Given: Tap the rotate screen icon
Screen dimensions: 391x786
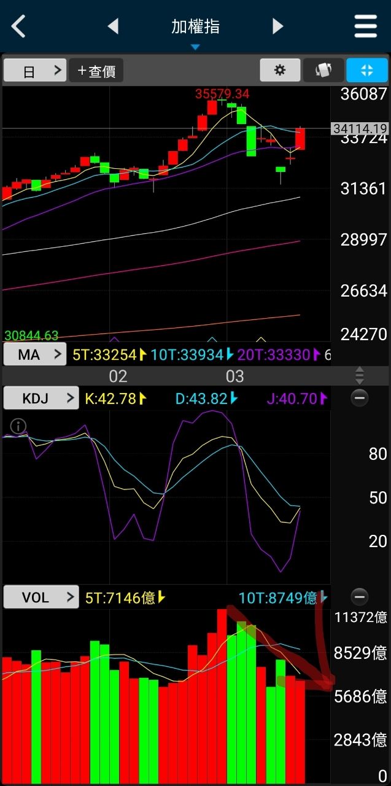Looking at the screenshot, I should [x=323, y=70].
